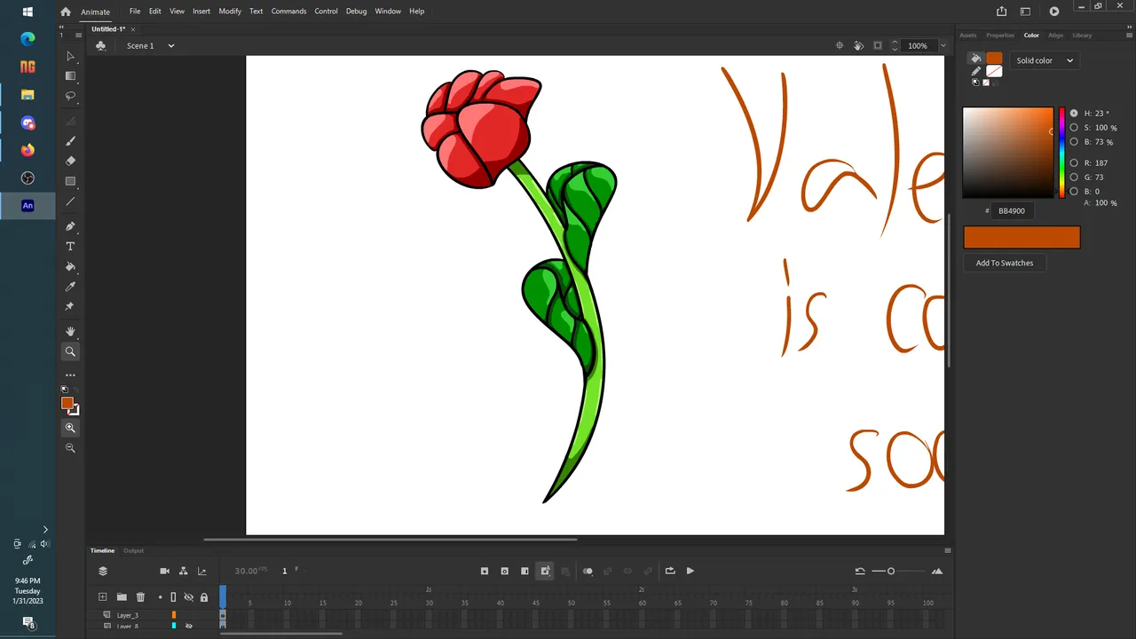Delete the selected layer
This screenshot has width=1136, height=639.
point(140,597)
